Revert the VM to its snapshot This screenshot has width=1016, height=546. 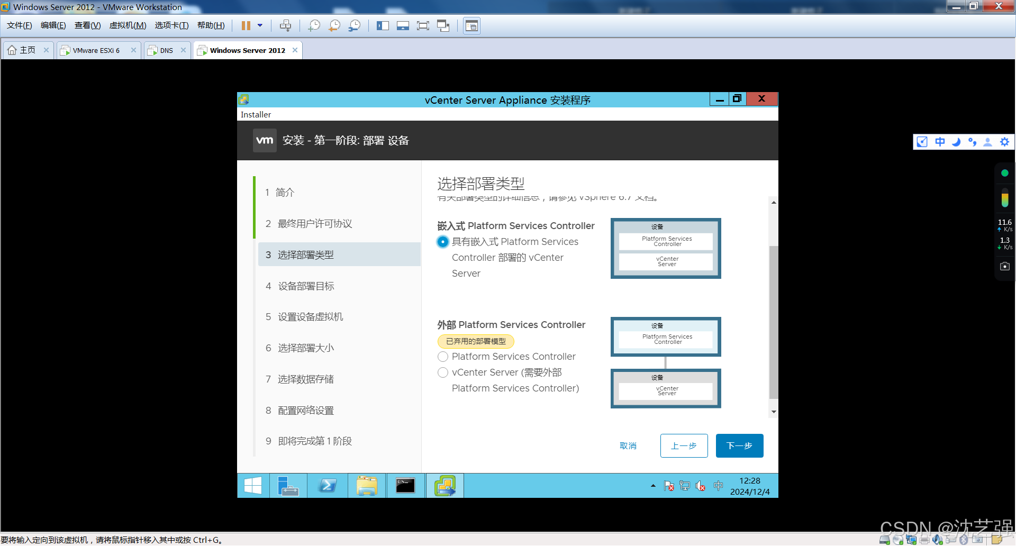334,25
